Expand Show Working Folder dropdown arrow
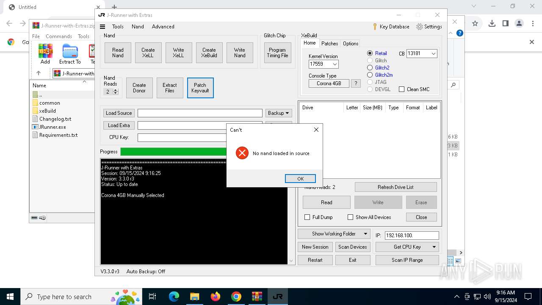Screen dimensions: 542x305 (365, 234)
